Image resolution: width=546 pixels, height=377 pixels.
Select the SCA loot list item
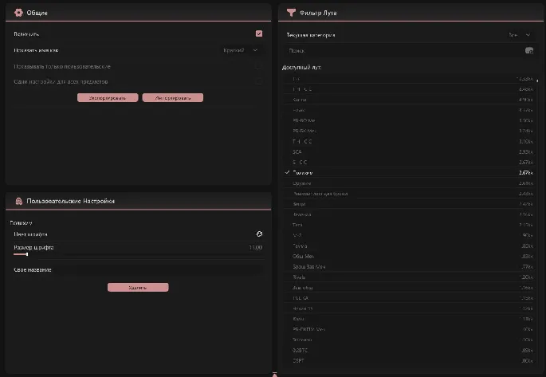408,151
